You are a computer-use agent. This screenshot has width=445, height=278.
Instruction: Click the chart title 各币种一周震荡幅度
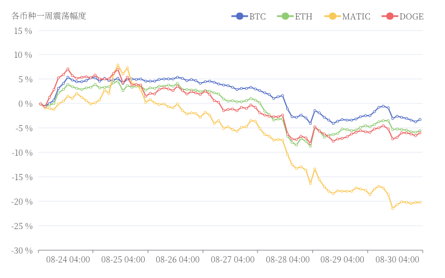tap(49, 16)
